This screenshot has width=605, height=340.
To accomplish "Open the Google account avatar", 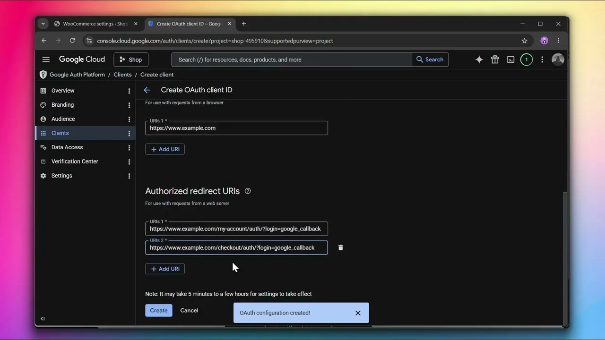I will [x=558, y=59].
